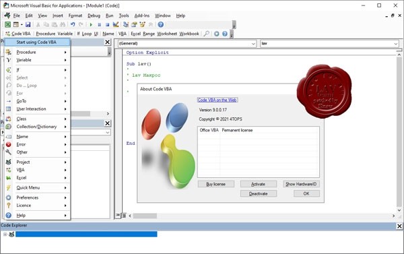
Task: Open Project Explorer icon in the toolbar
Action: click(126, 24)
